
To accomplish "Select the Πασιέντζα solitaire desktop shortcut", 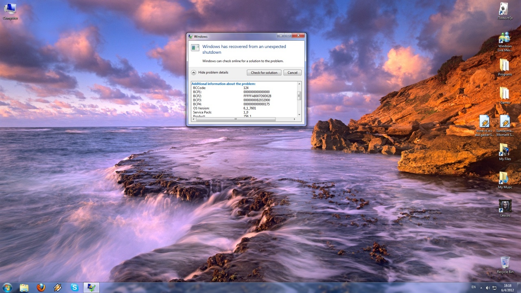I will pos(505,11).
